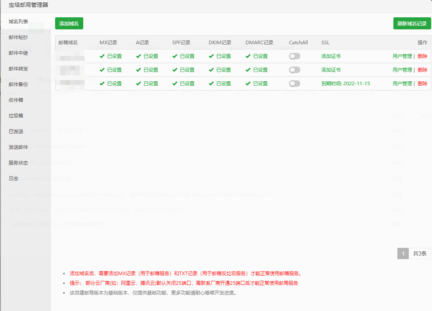Open the 收件箱 inbox
The image size is (432, 311).
16,100
